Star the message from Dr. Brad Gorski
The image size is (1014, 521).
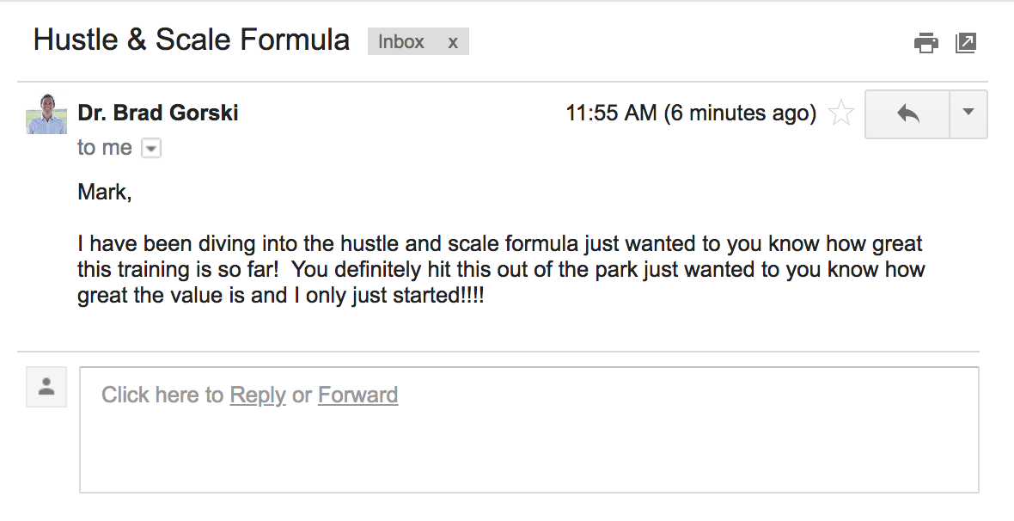coord(840,113)
